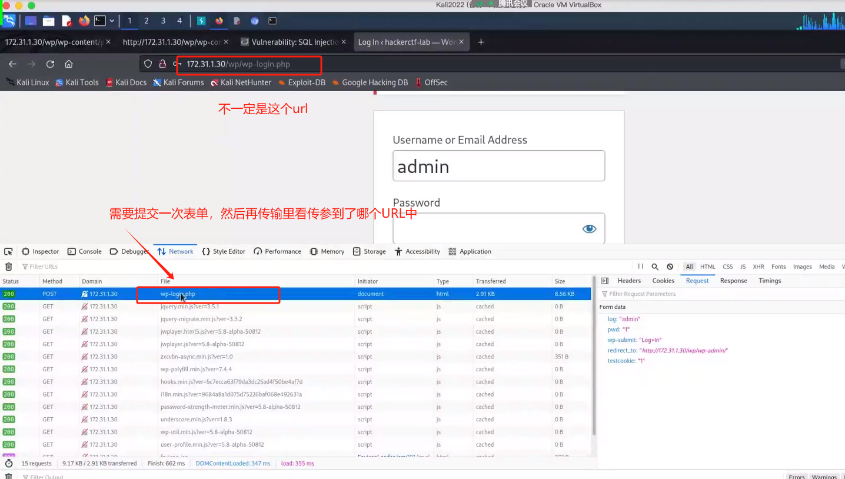Switch to workspace 4
This screenshot has width=845, height=479.
(179, 21)
